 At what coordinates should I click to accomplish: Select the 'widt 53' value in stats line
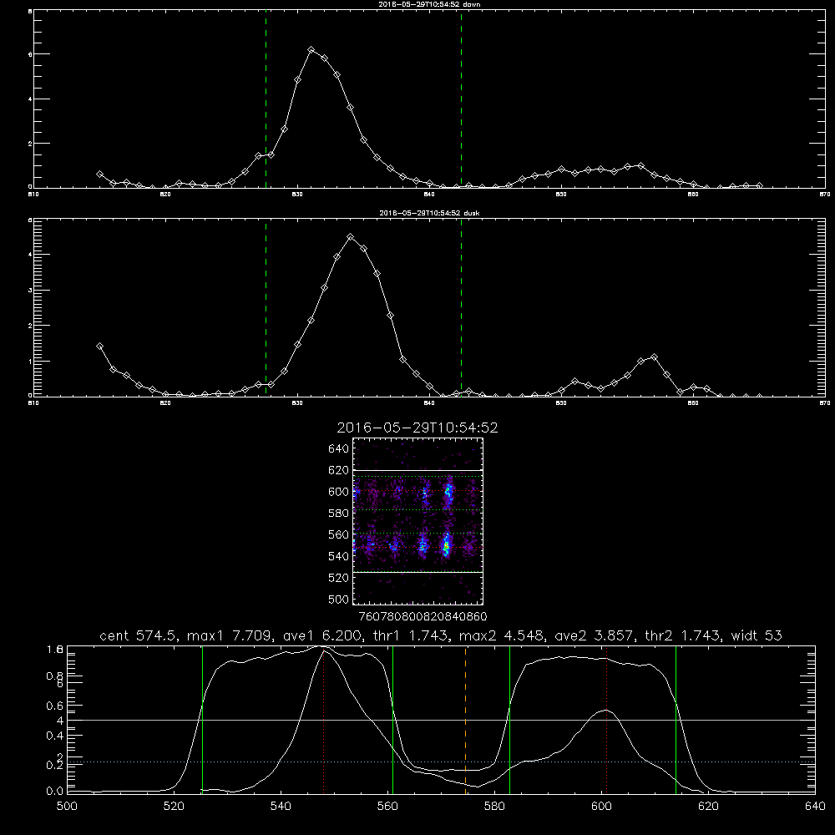[757, 635]
